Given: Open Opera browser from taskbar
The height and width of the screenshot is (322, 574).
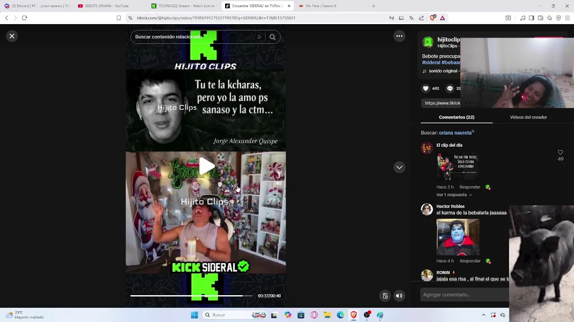Looking at the screenshot, I should tap(314, 315).
